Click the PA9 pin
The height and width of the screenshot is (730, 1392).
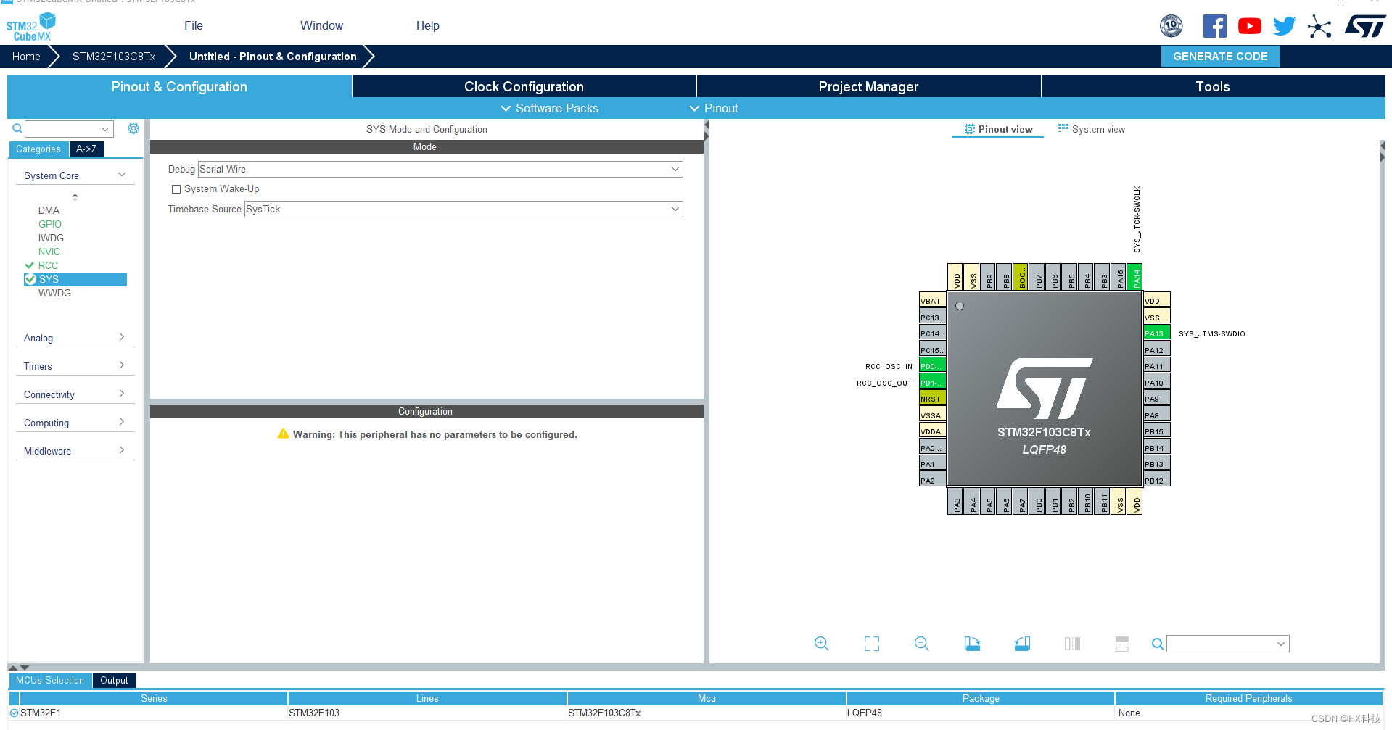pos(1156,399)
